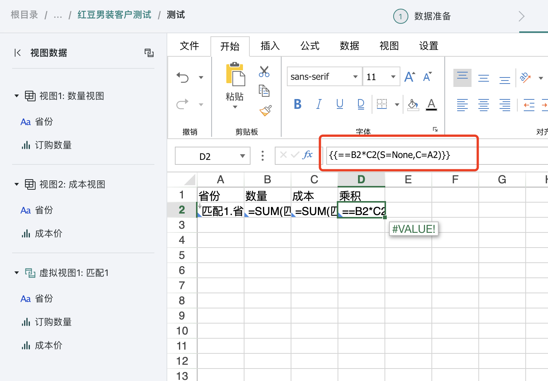The height and width of the screenshot is (381, 548).
Task: Click the decrease indent icon
Action: pyautogui.click(x=529, y=105)
